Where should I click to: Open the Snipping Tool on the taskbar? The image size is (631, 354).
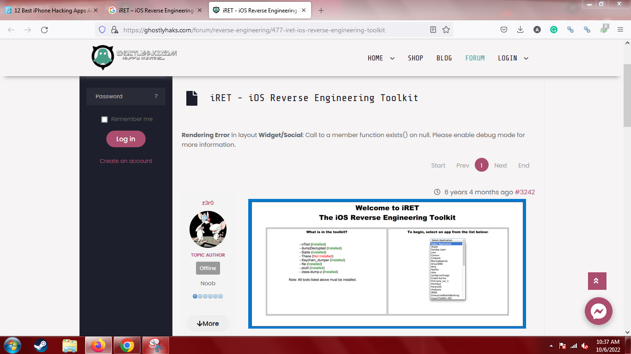pyautogui.click(x=156, y=345)
